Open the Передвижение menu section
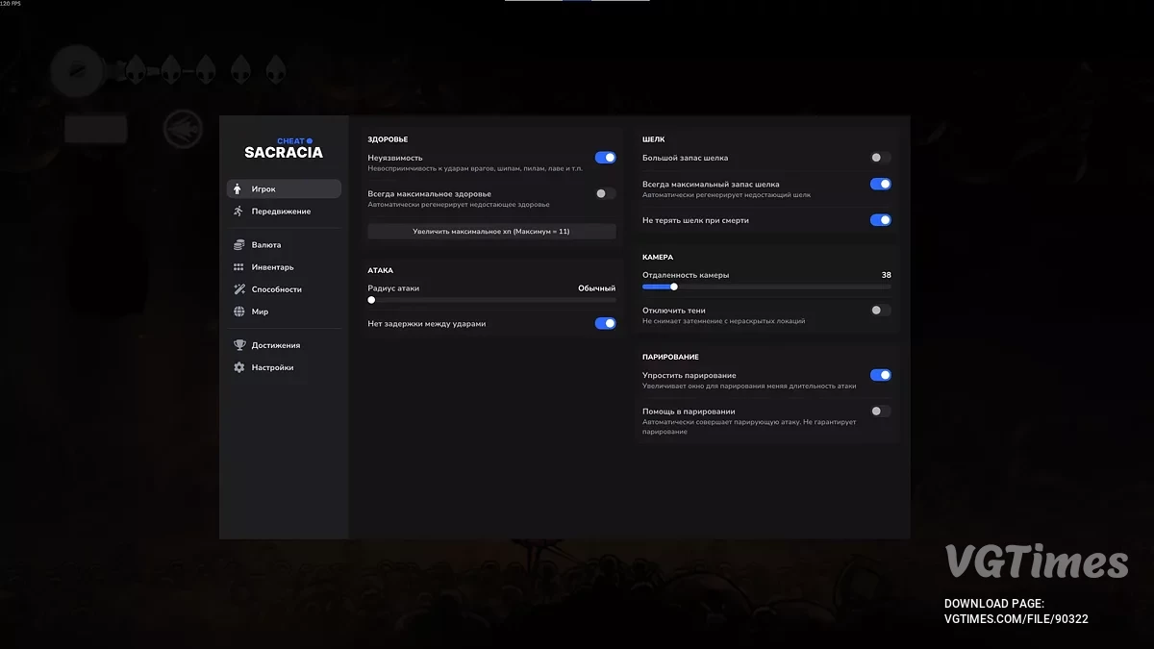 284,211
